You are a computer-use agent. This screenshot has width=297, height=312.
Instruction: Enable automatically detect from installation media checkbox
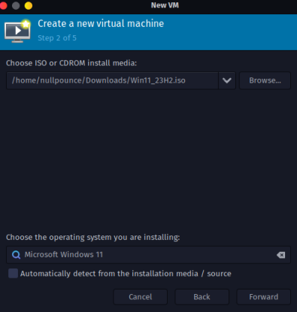13,273
